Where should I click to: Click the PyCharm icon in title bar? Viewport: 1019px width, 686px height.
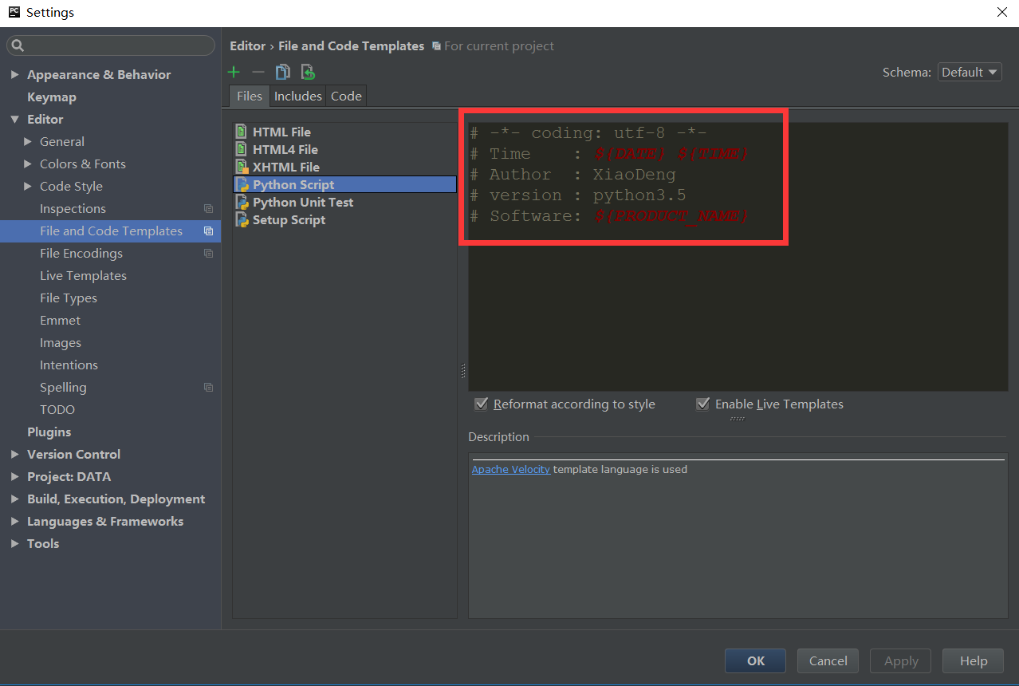click(x=14, y=12)
